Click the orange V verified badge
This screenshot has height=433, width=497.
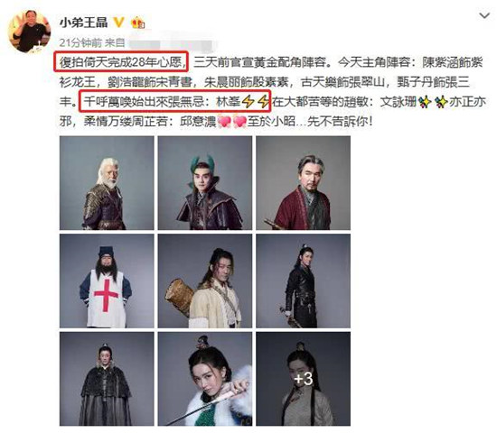point(119,23)
